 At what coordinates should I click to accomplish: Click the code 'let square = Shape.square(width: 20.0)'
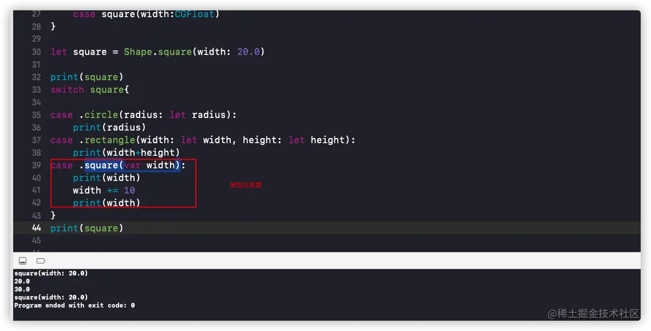tap(157, 52)
